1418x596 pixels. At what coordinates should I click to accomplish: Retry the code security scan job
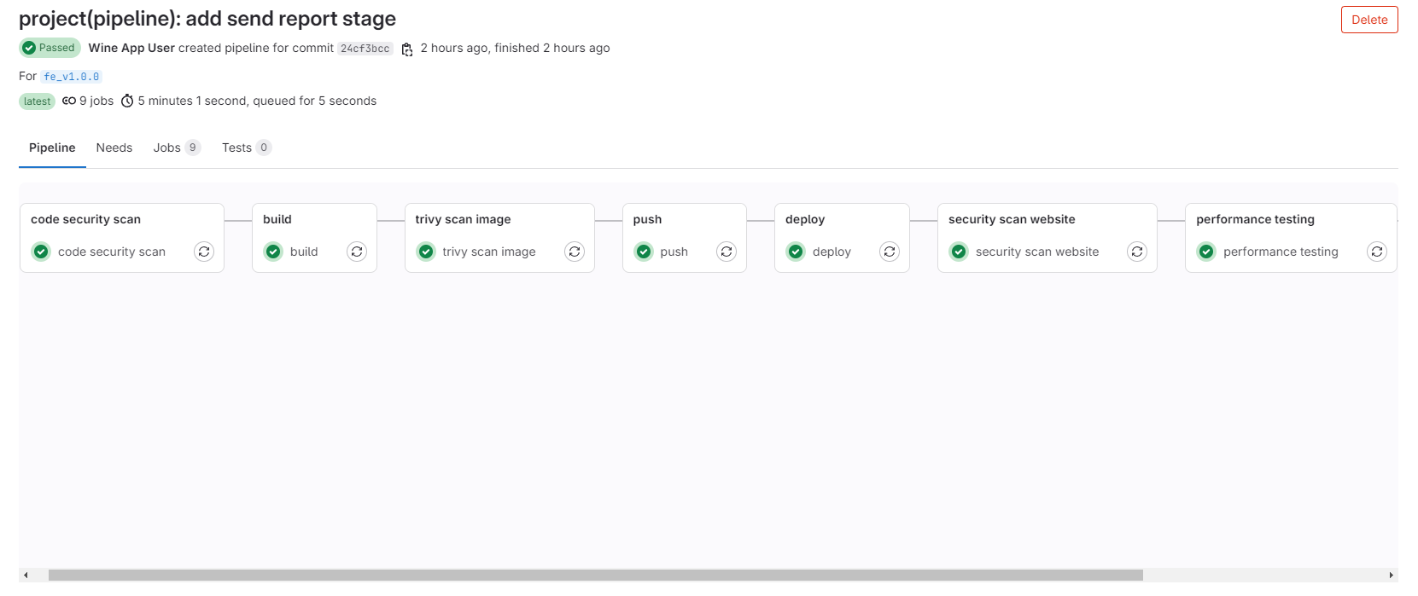(204, 252)
